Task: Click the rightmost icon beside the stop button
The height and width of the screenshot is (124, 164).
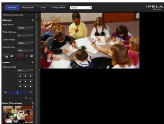Action: click(x=31, y=56)
